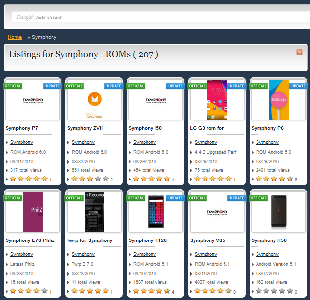
Task: Open Symphony P7 ROM thumbnail
Action: [33, 100]
